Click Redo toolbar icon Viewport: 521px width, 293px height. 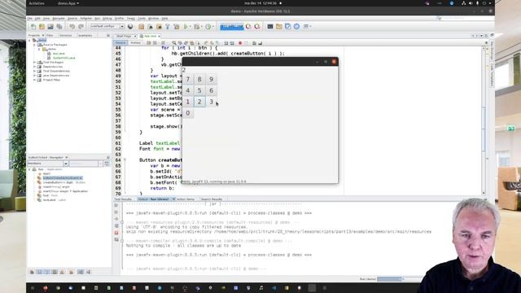pos(81,27)
